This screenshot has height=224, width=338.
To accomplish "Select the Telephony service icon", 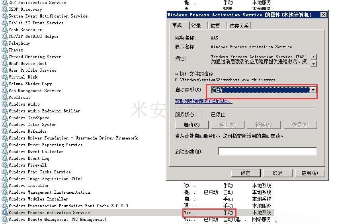I will tap(4, 43).
